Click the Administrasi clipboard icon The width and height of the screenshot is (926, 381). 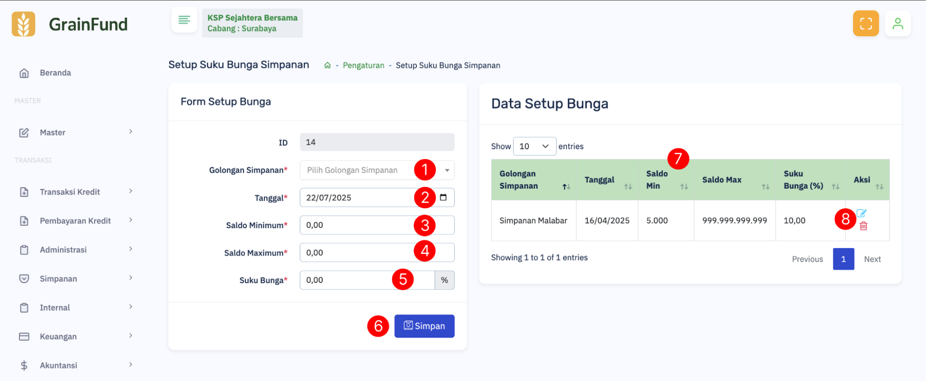click(x=24, y=250)
